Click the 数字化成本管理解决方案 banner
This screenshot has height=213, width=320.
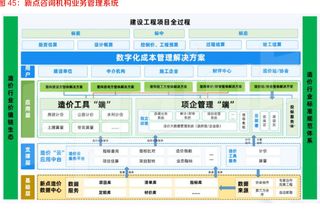click(161, 58)
